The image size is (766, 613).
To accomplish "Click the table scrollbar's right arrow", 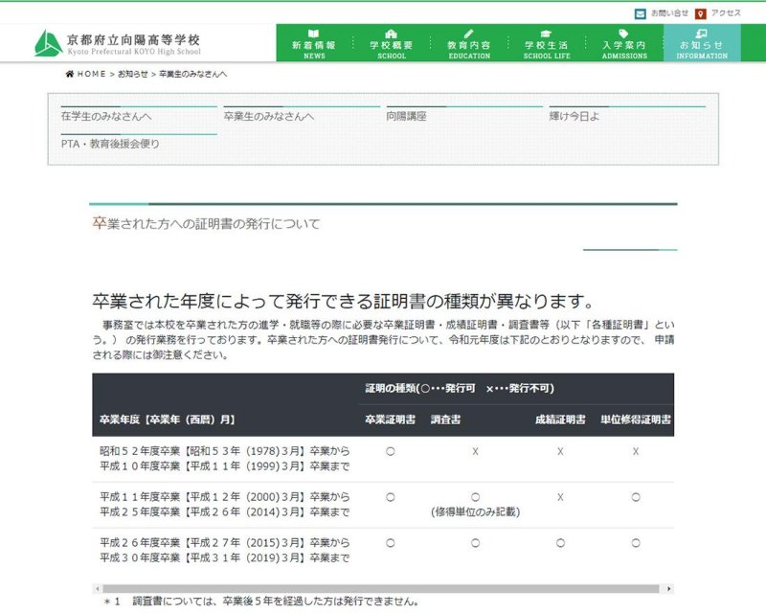I will coord(669,588).
